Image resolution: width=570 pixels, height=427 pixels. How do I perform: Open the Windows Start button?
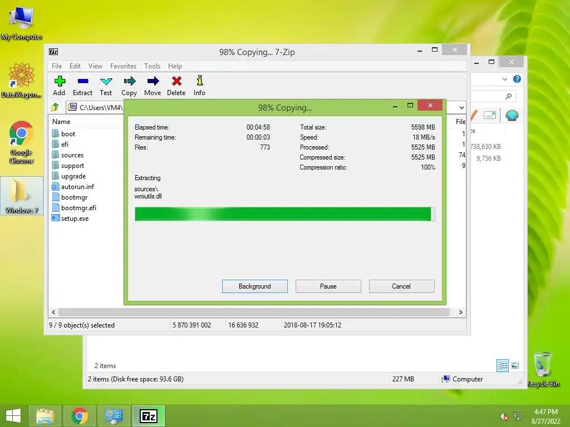click(x=13, y=416)
